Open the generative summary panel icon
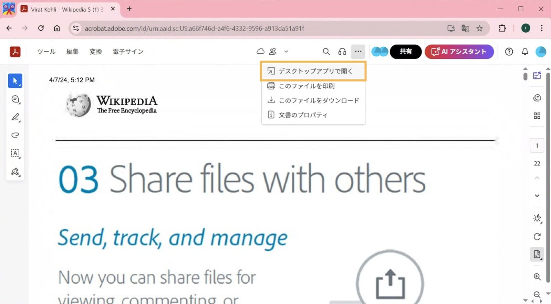 pos(537,76)
